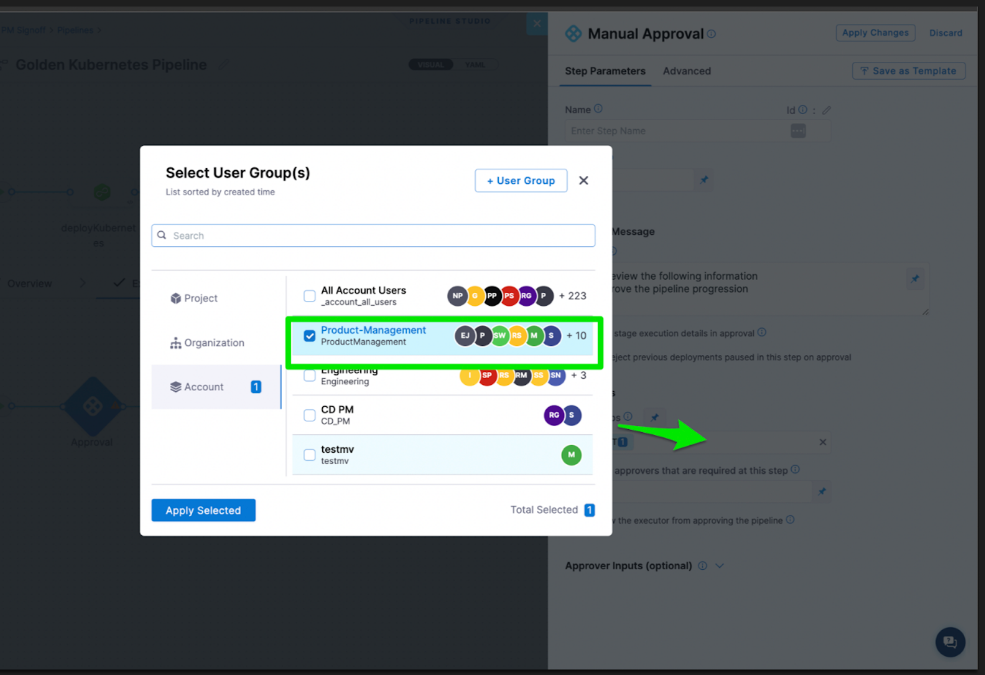The image size is (985, 675).
Task: Check the All Account Users checkbox
Action: click(309, 296)
